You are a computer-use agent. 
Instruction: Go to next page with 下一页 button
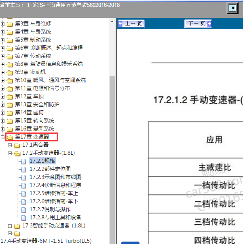pyautogui.click(x=198, y=24)
